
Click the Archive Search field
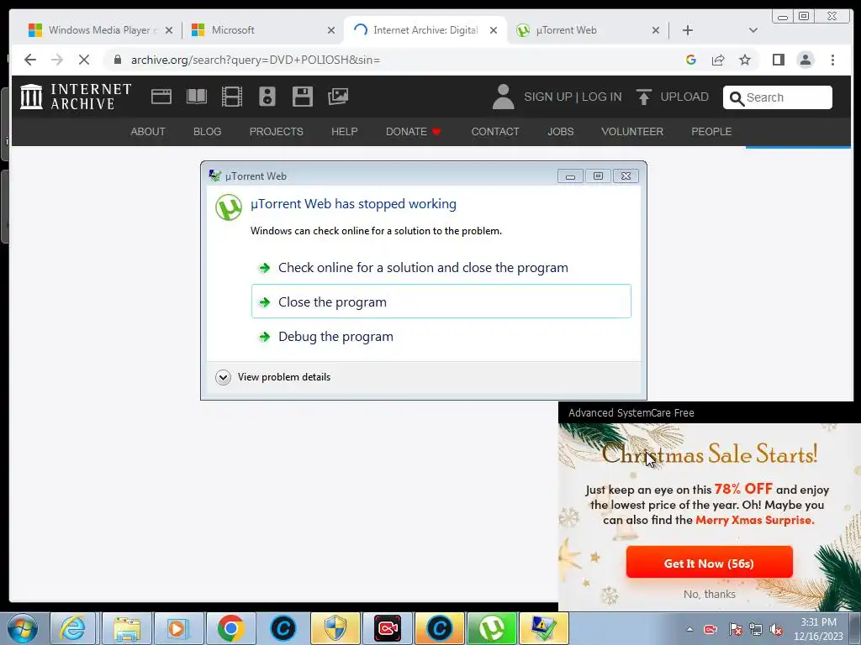pyautogui.click(x=777, y=97)
